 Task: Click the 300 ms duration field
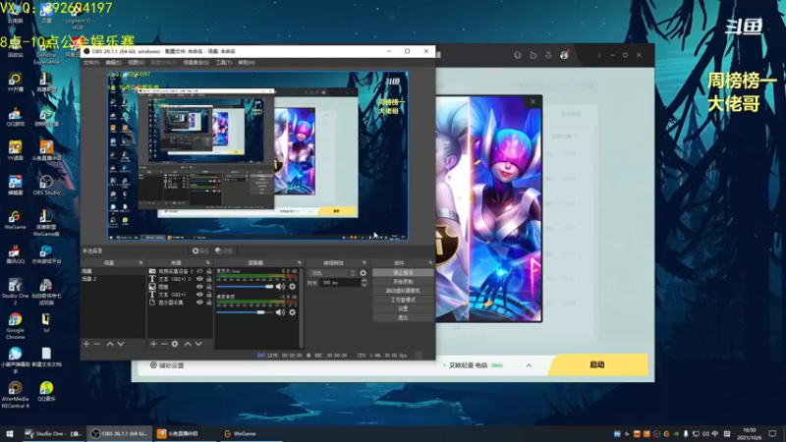tap(340, 283)
